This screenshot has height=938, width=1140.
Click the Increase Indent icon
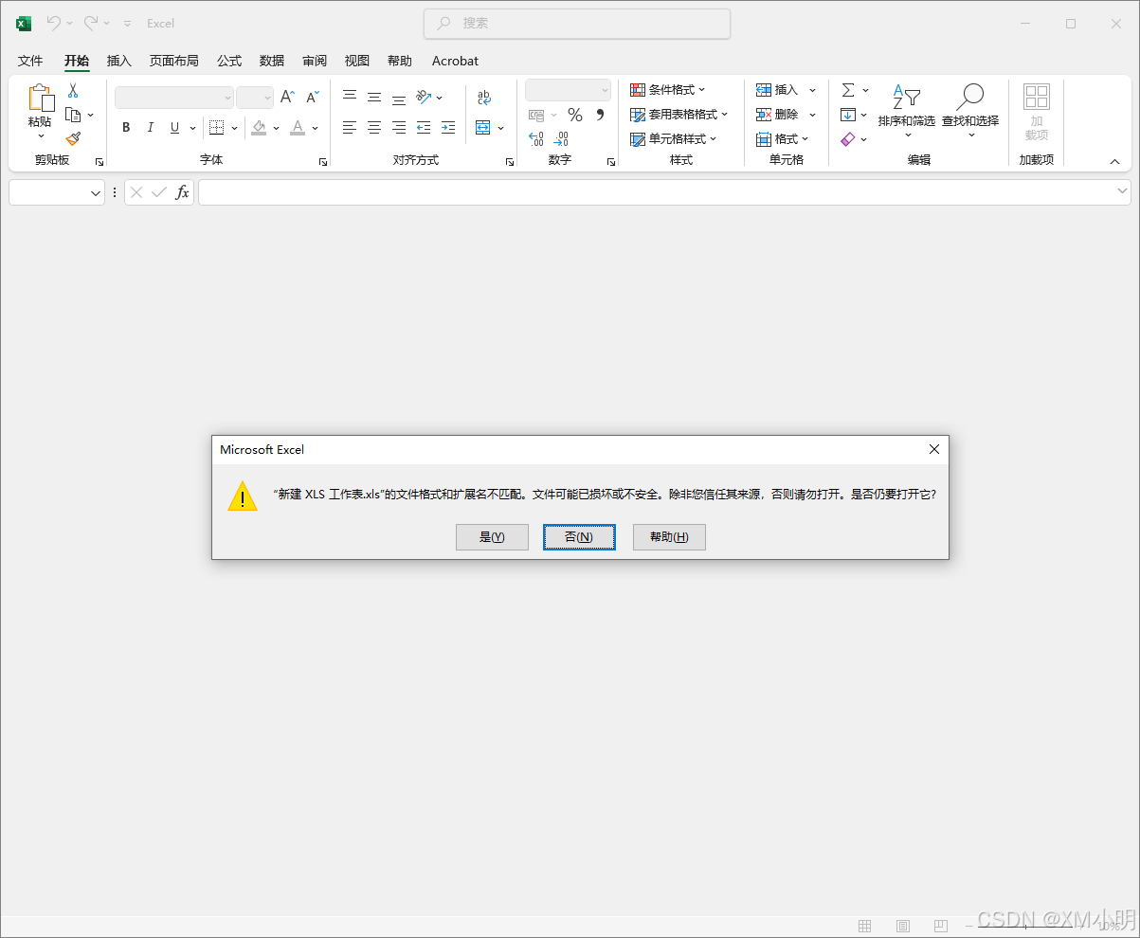pyautogui.click(x=448, y=127)
